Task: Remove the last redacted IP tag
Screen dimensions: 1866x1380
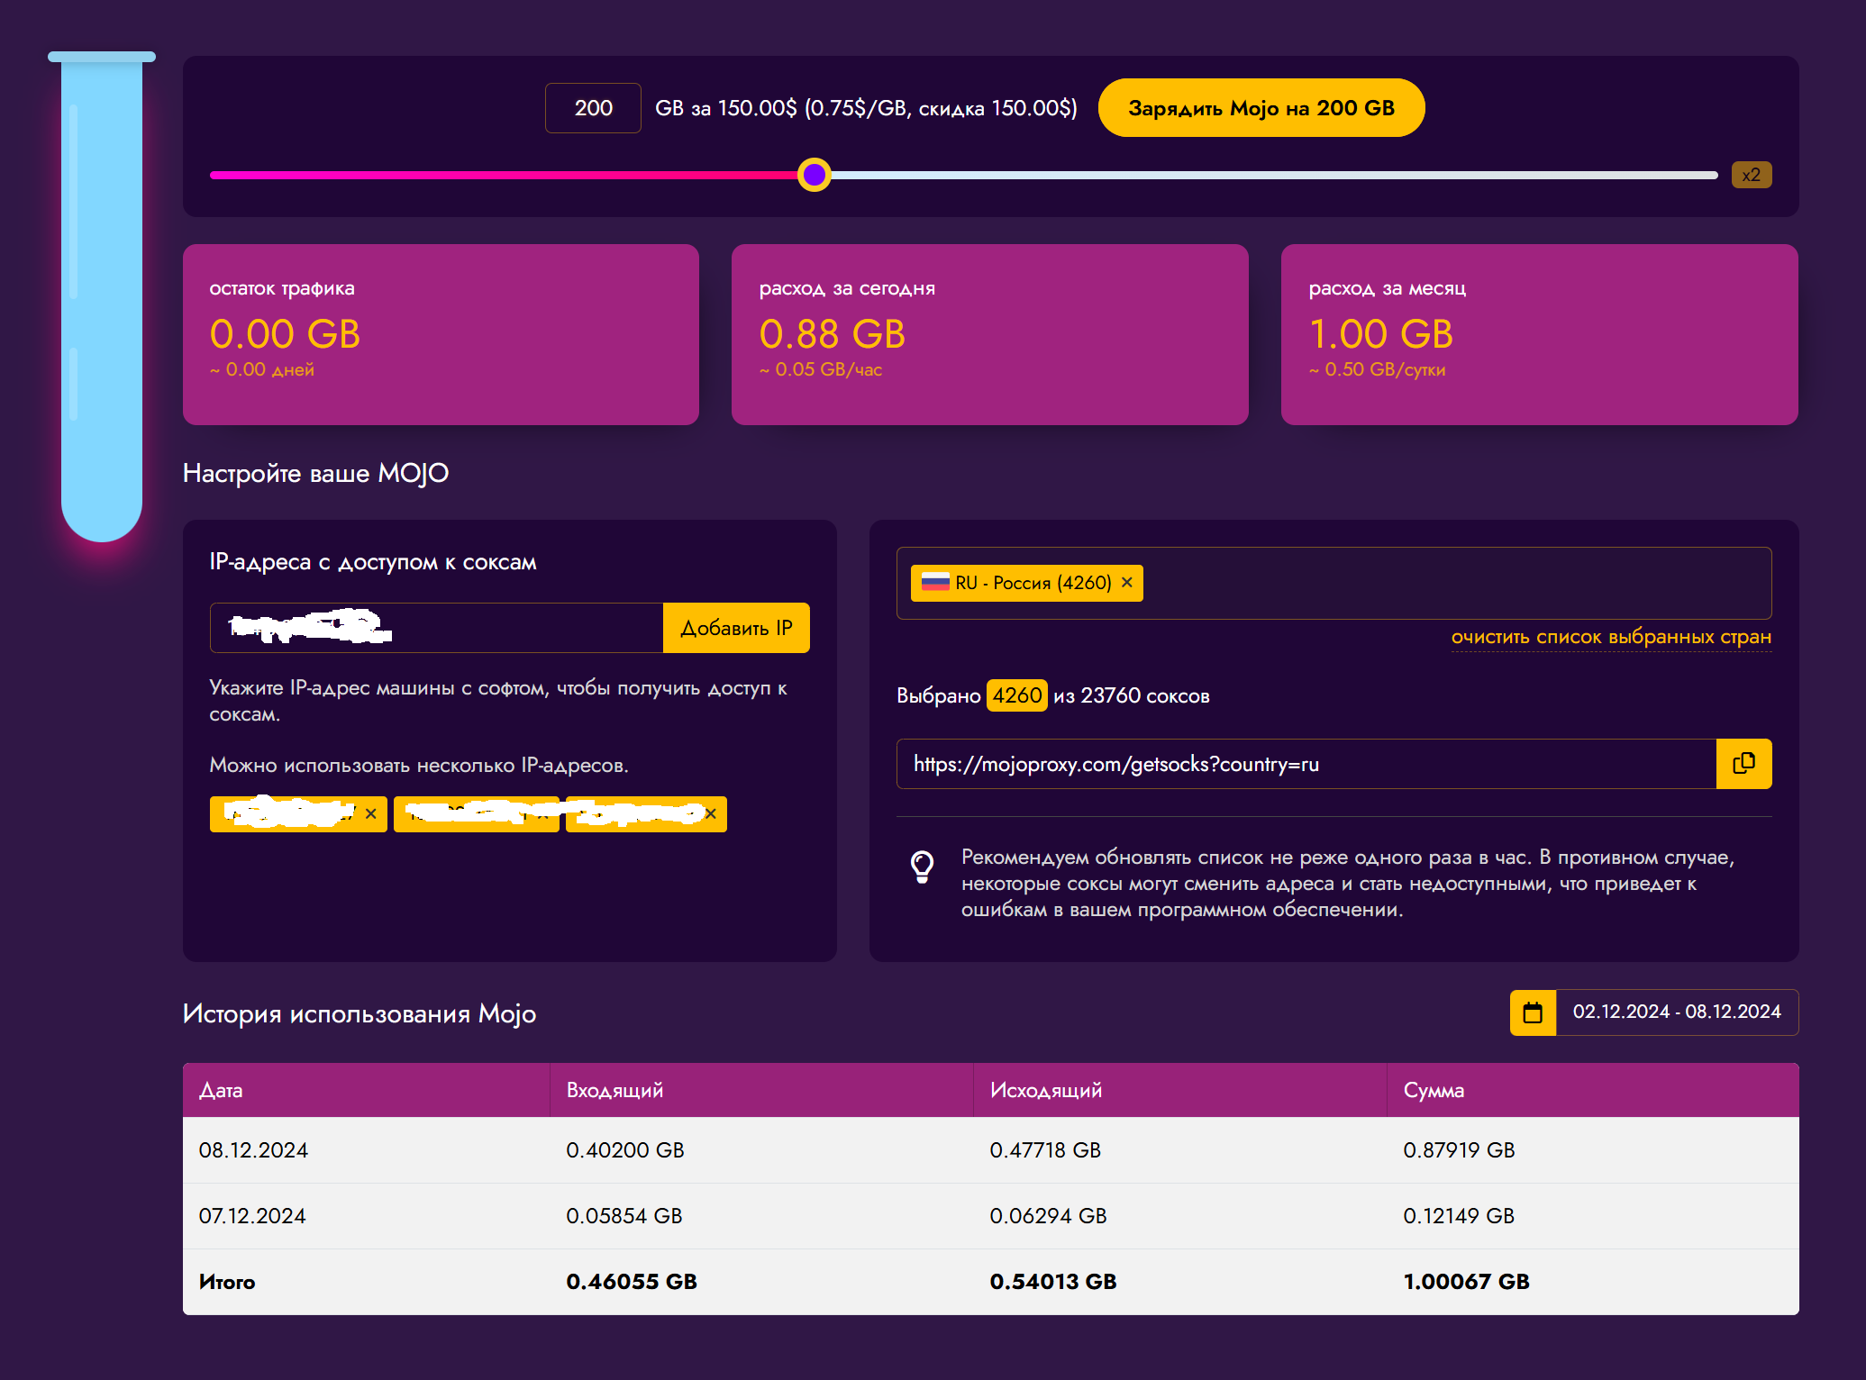Action: (711, 814)
